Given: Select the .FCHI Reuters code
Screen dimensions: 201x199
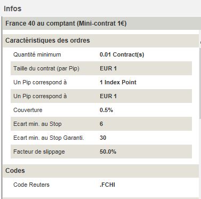Looking at the screenshot, I should click(x=107, y=185).
